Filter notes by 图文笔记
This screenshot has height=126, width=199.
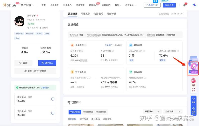[95, 119]
